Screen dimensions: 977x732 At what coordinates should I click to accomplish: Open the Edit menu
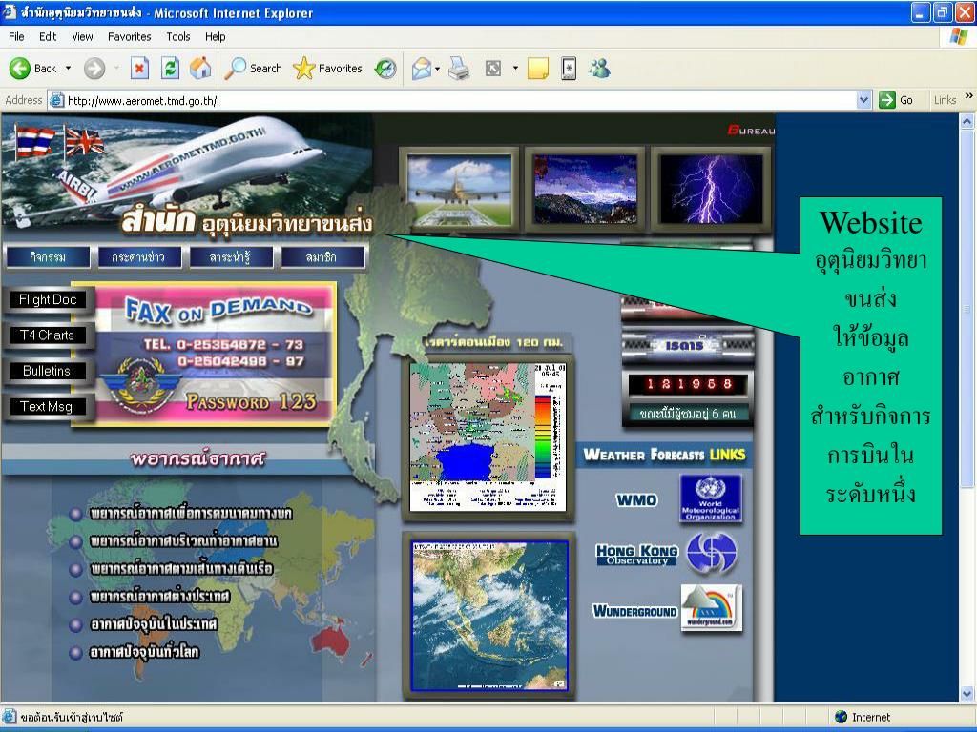[48, 37]
